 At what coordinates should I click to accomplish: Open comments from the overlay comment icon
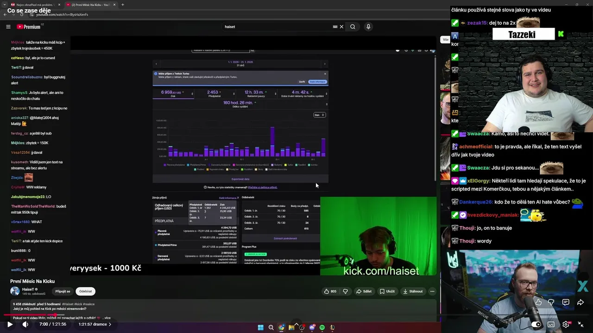coord(566,302)
